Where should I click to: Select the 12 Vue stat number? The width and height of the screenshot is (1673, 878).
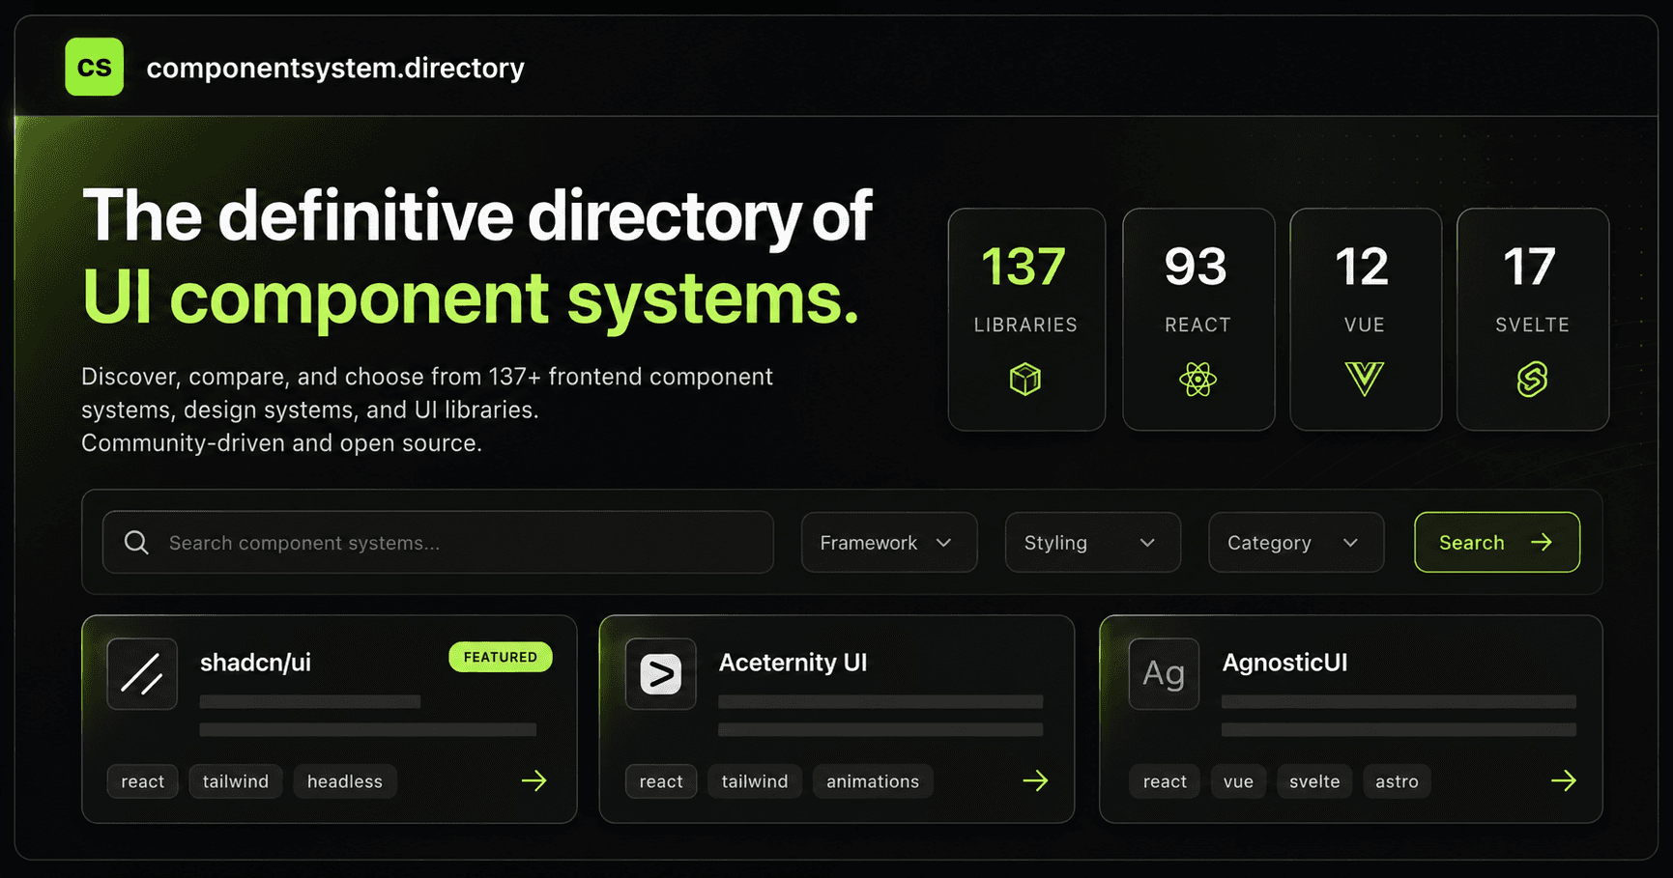click(1363, 267)
